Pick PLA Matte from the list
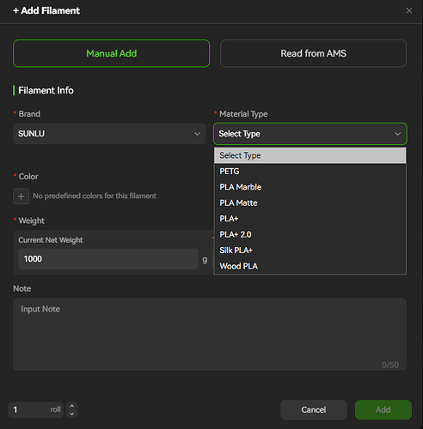 pyautogui.click(x=310, y=202)
